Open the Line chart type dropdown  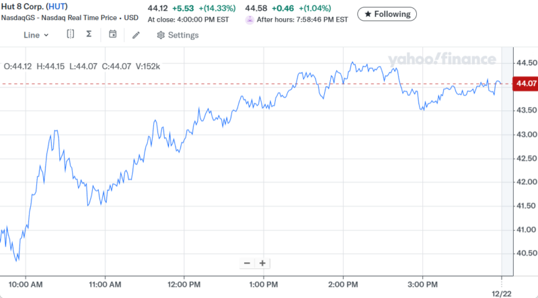click(36, 35)
